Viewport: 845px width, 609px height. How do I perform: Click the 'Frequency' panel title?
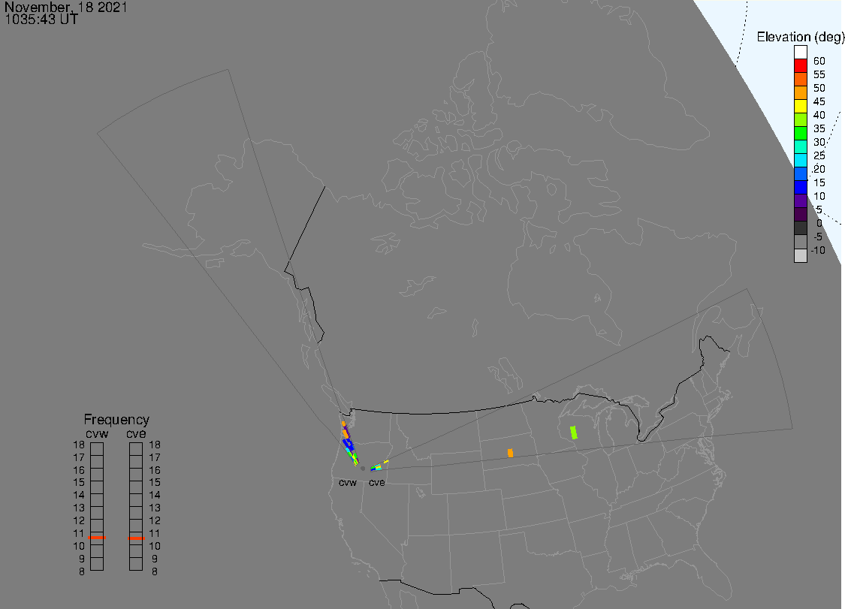116,420
